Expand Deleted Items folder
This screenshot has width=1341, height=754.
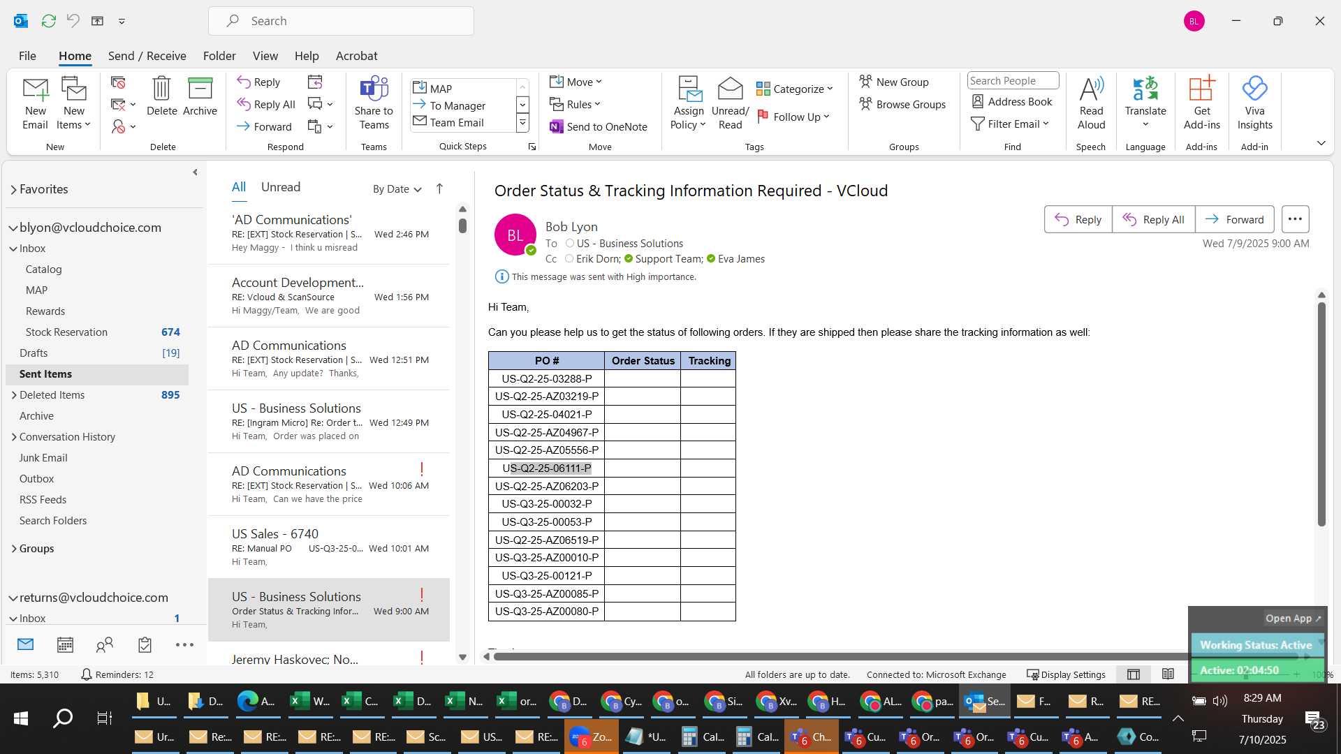tap(13, 395)
